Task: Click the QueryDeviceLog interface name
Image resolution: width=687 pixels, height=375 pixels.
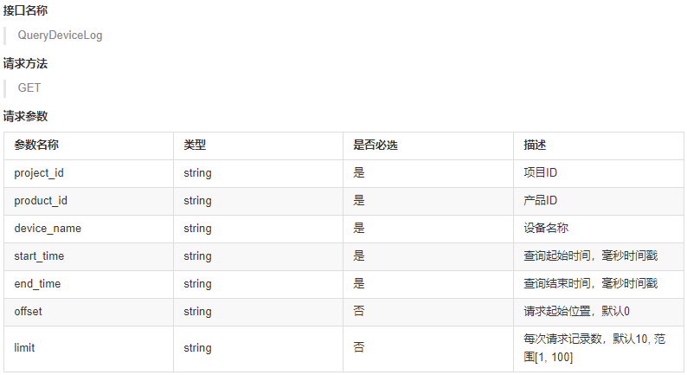Action: click(x=60, y=36)
